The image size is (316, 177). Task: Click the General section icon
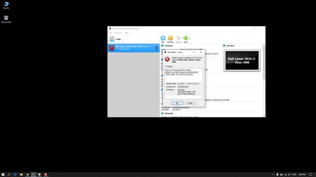point(162,46)
